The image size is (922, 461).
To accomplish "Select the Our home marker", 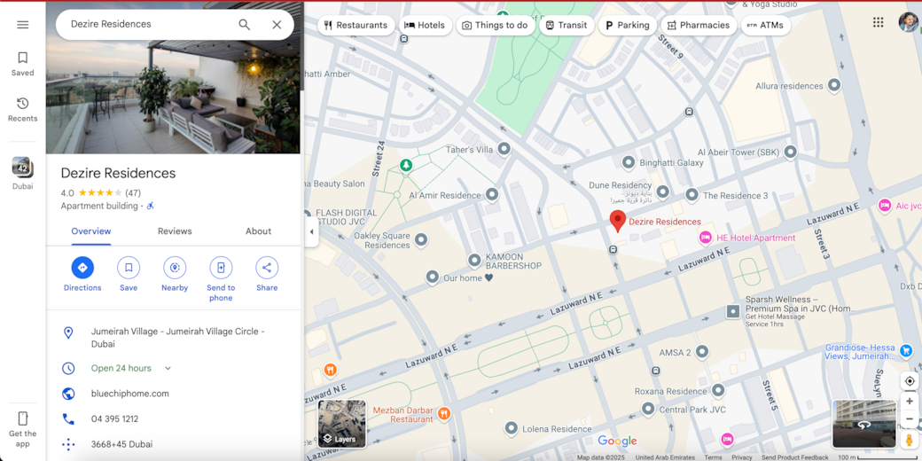I will pyautogui.click(x=433, y=277).
